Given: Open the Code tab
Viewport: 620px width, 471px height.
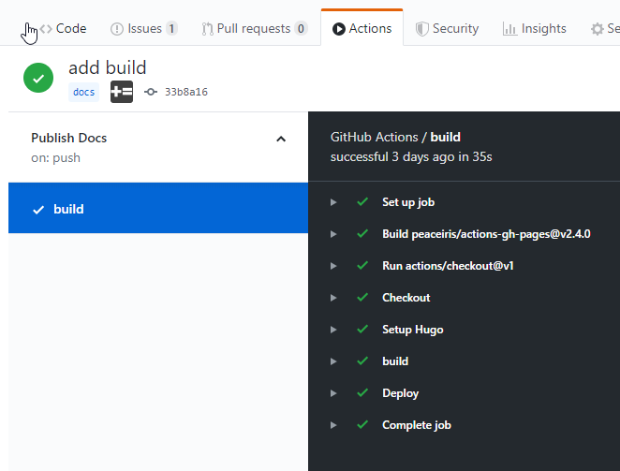Looking at the screenshot, I should coord(63,28).
